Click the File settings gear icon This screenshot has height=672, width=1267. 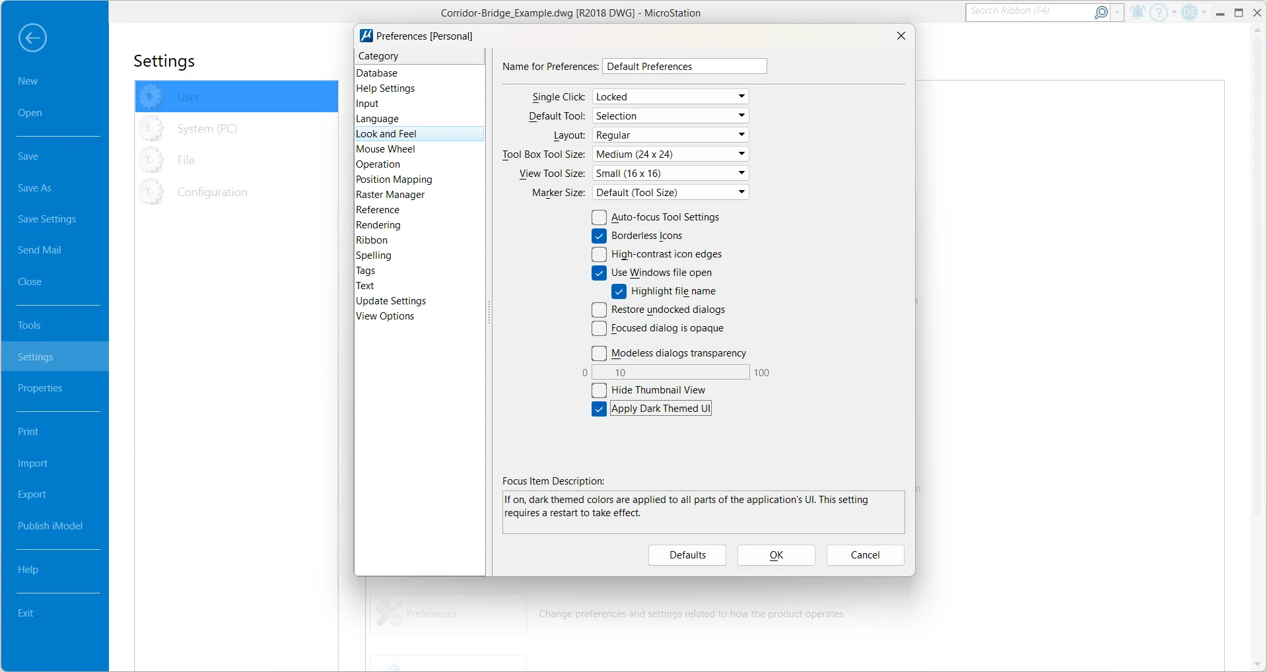pos(151,160)
